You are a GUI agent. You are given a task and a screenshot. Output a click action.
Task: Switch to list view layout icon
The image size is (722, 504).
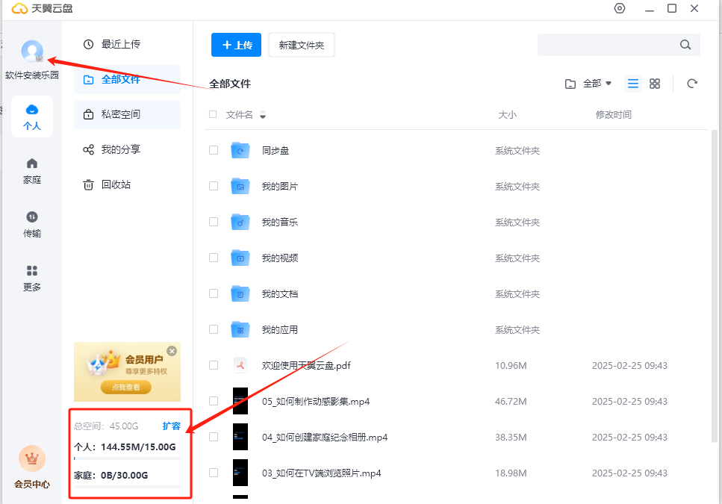coord(633,84)
